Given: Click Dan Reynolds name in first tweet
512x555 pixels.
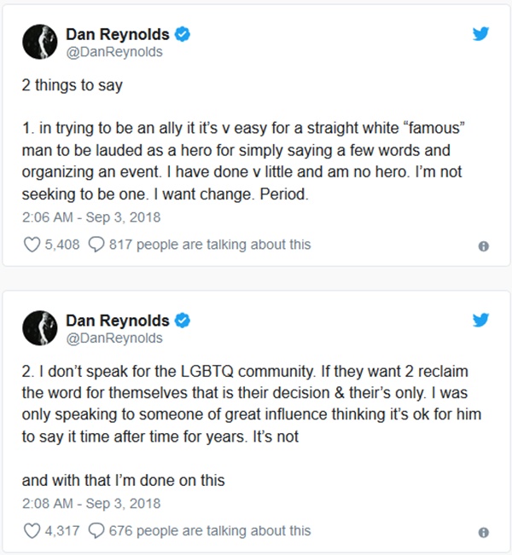Looking at the screenshot, I should [x=118, y=36].
